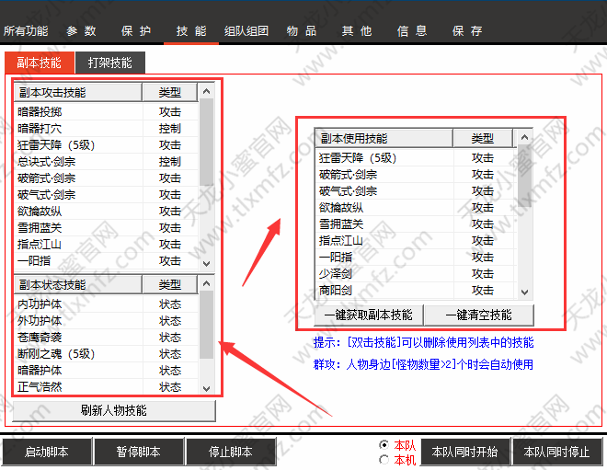The height and width of the screenshot is (470, 607).
Task: Click down arrow of 副本状态技能 scrollbar
Action: coord(206,388)
